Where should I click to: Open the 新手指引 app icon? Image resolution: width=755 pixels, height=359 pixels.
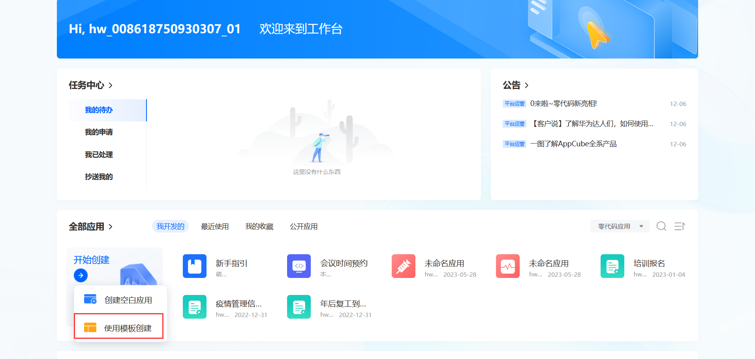[194, 266]
